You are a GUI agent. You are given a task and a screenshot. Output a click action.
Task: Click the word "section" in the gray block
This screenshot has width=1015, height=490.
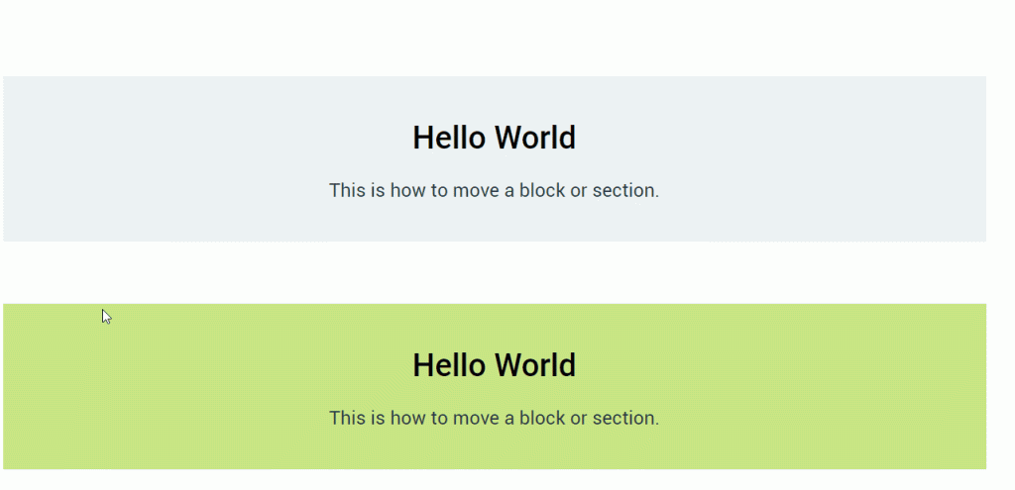point(624,190)
